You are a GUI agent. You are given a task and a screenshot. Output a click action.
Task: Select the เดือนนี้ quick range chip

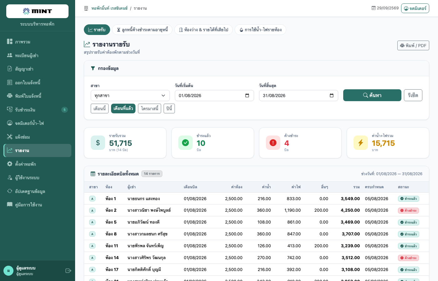coord(99,109)
